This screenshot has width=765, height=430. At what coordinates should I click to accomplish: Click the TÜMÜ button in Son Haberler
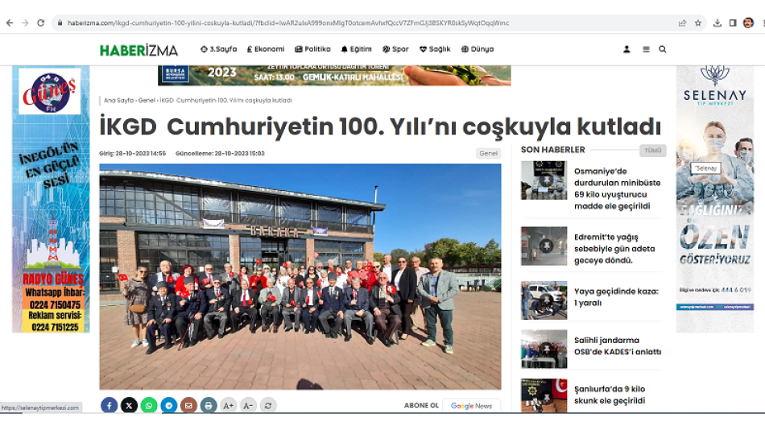coord(653,151)
